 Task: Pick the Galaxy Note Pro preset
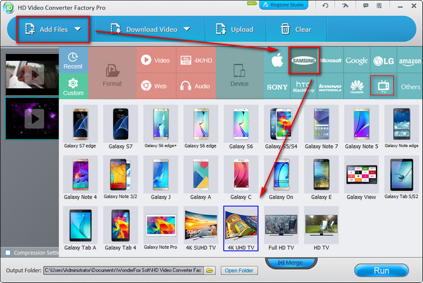click(161, 228)
